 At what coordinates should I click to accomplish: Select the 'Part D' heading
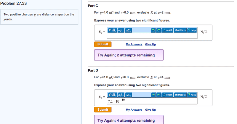click(93, 70)
